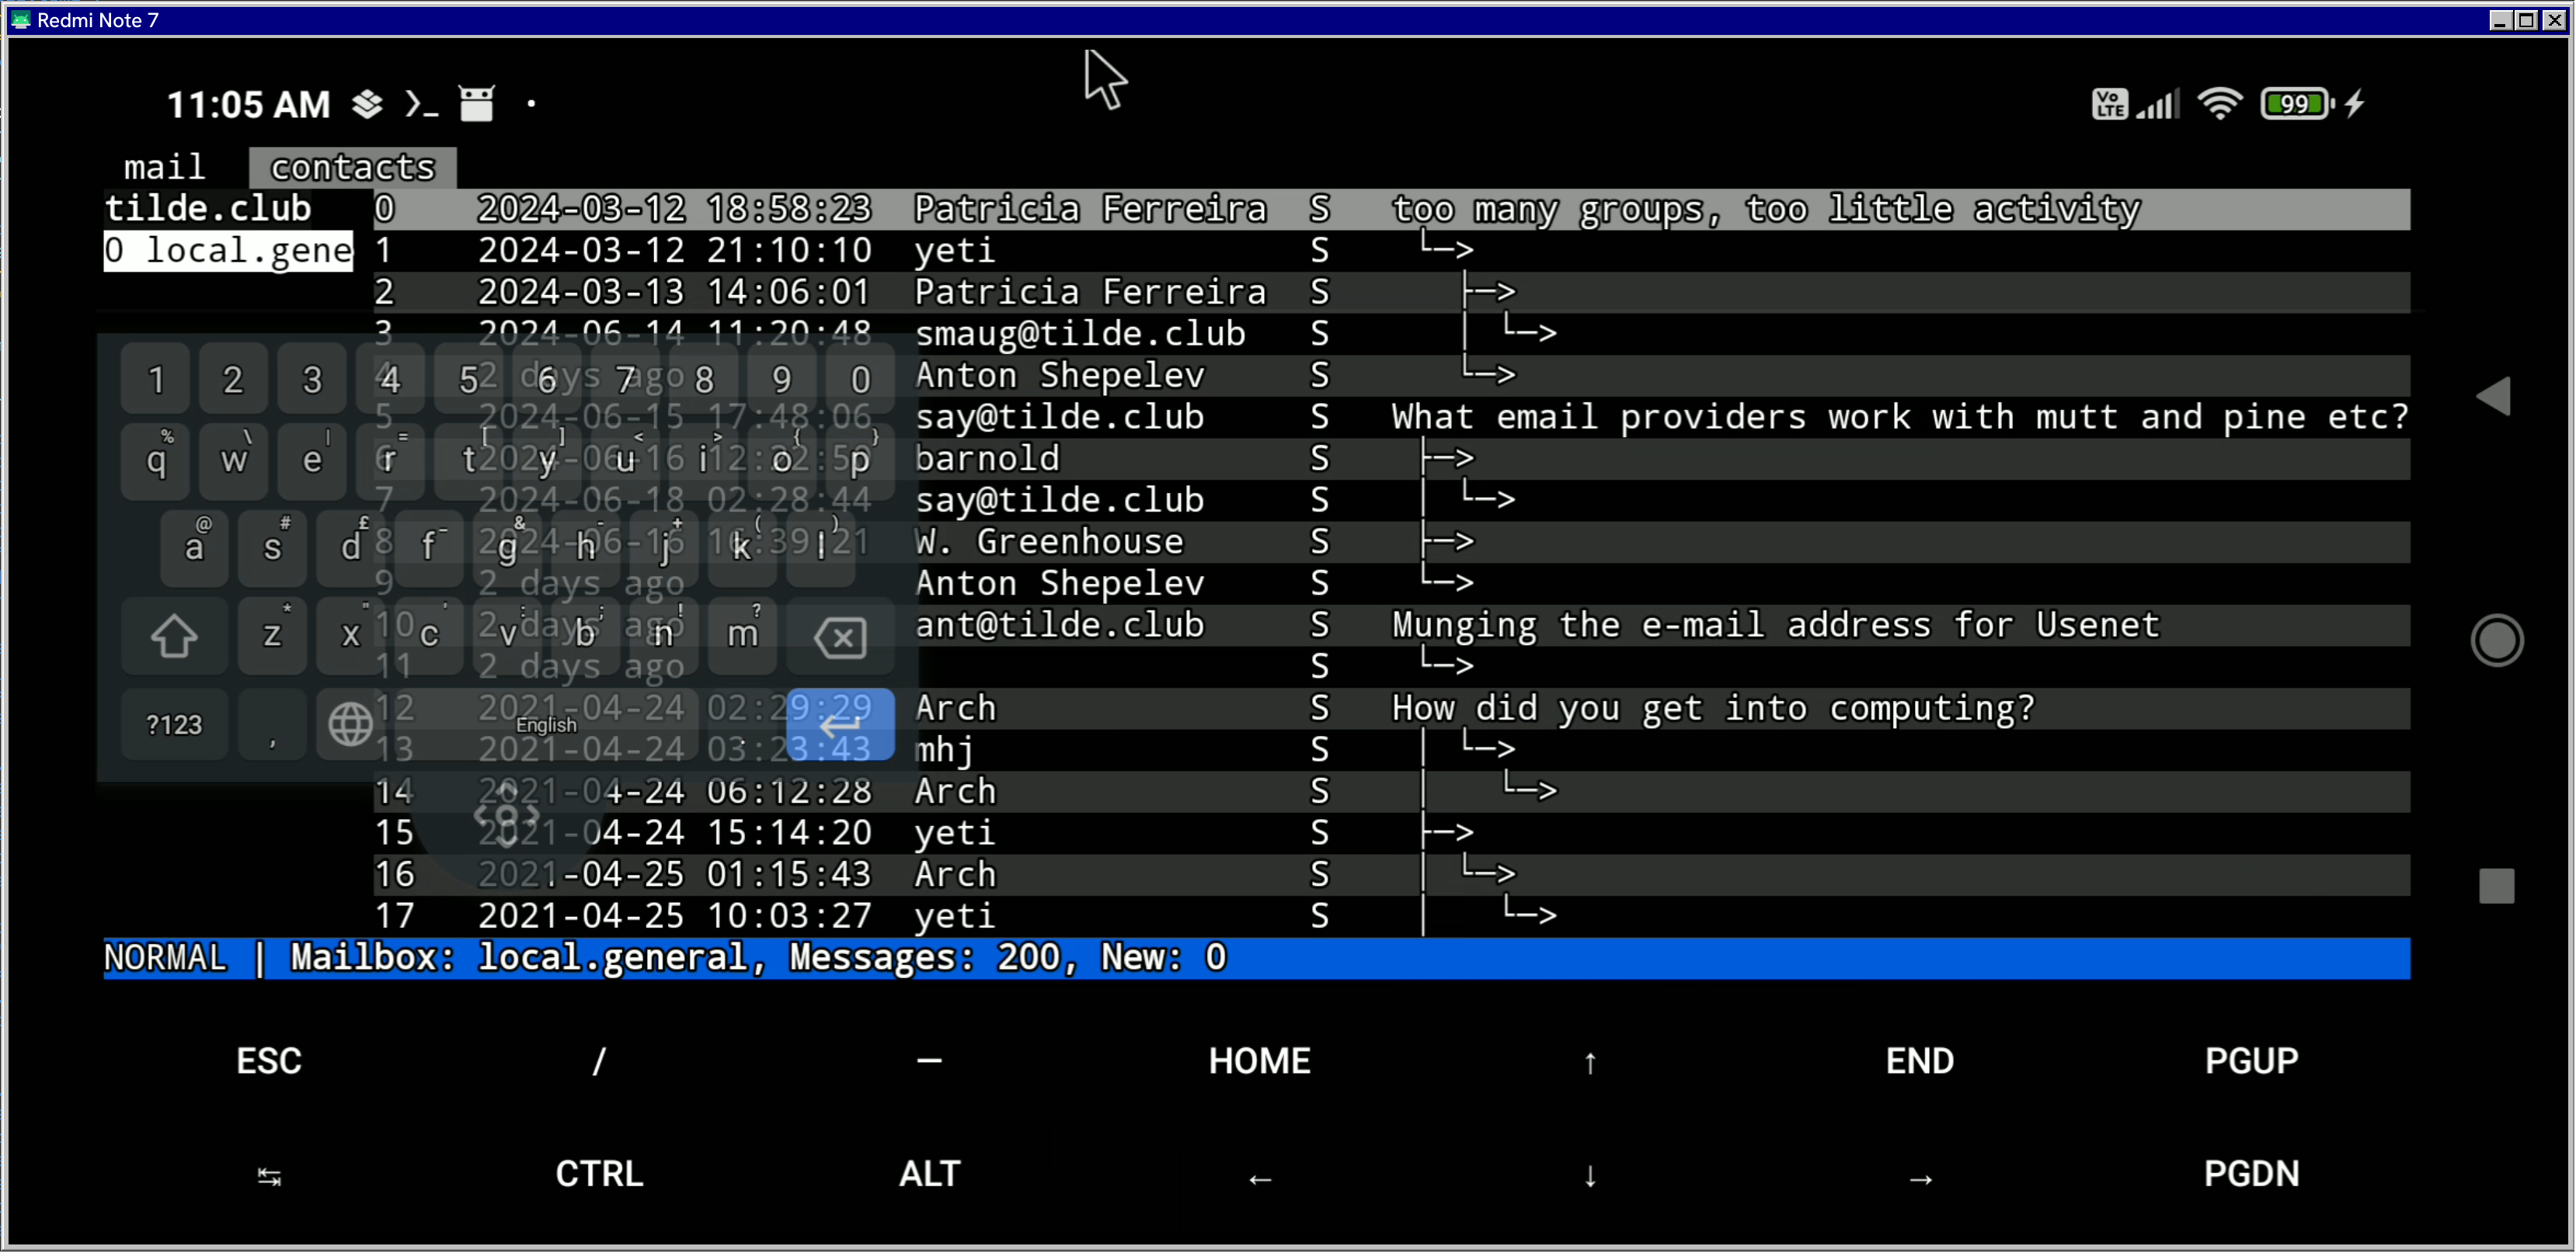
Task: Tap the backspace key on floating keyboard
Action: [x=840, y=637]
